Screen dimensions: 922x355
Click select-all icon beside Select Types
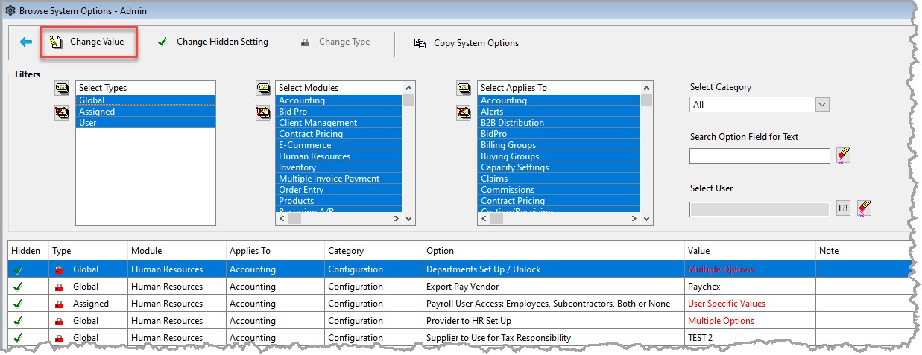pos(61,89)
